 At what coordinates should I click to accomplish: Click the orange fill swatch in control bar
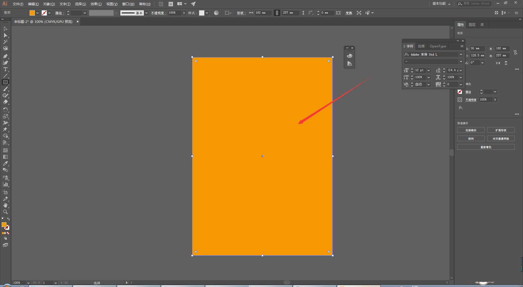pos(32,13)
